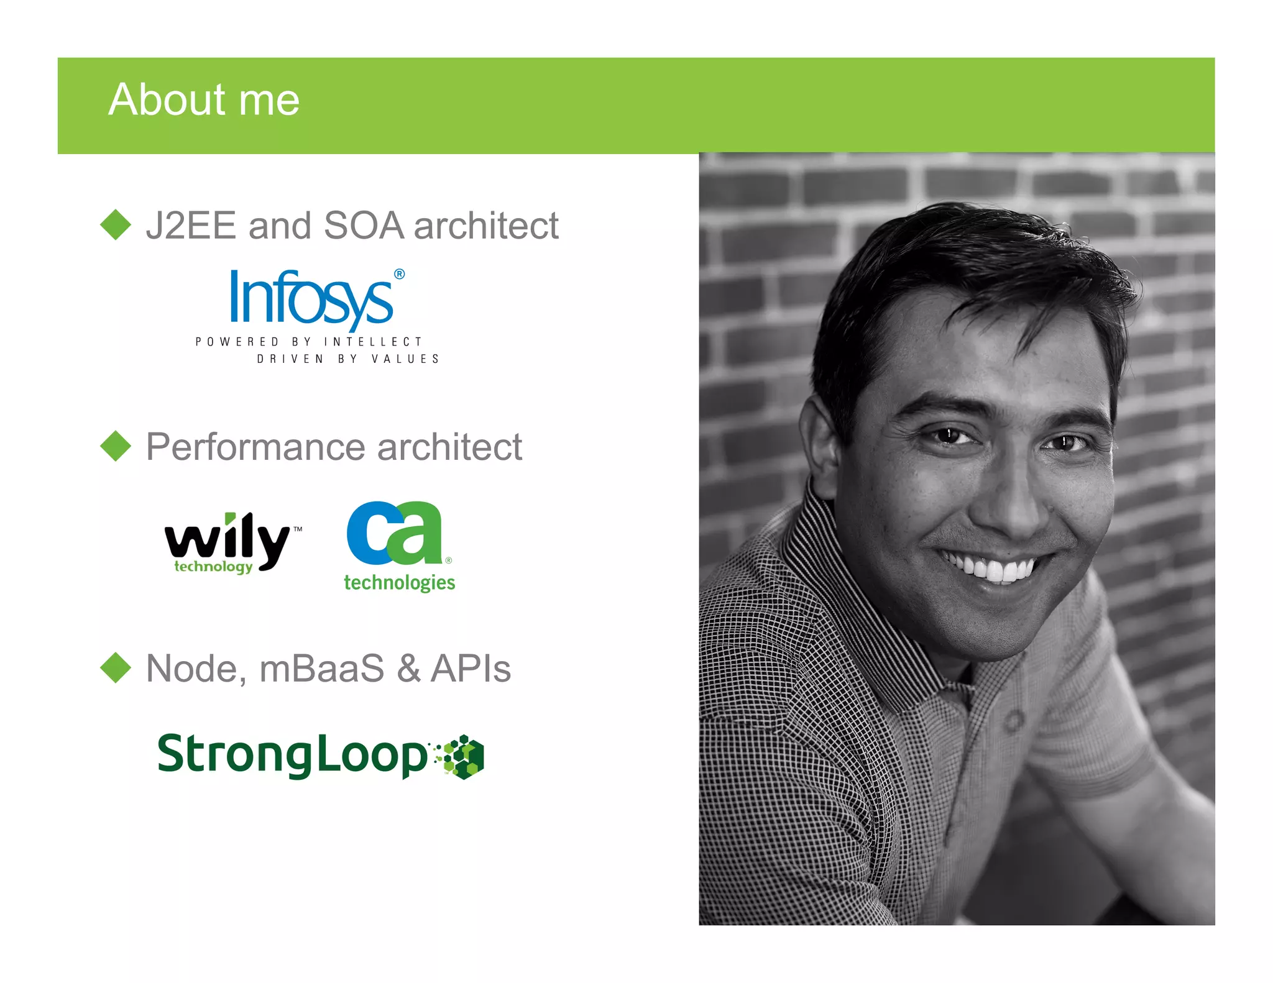Click the StrongLoop hexagon cube icon
Screen dimensions: 1273x983
[x=462, y=757]
